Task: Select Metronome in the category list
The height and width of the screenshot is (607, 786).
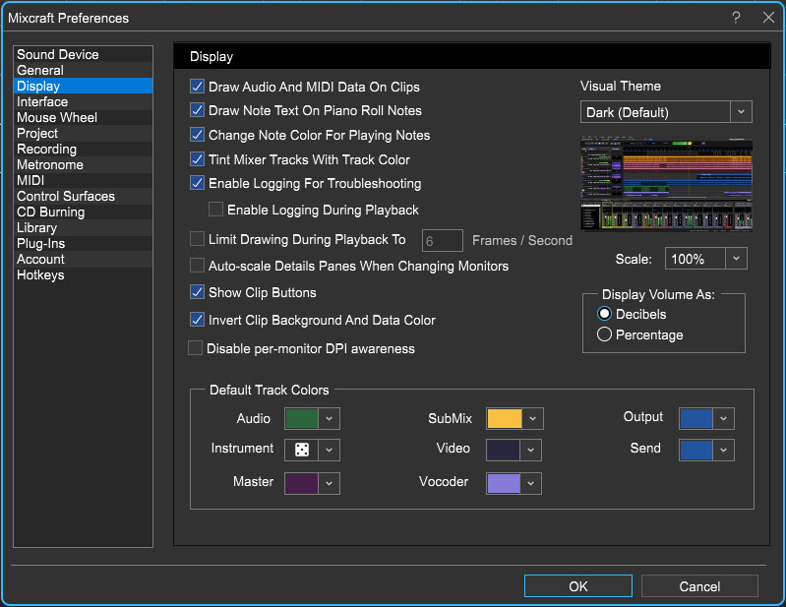Action: pos(83,164)
